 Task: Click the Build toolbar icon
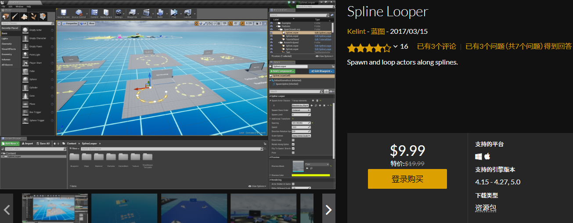pos(160,13)
